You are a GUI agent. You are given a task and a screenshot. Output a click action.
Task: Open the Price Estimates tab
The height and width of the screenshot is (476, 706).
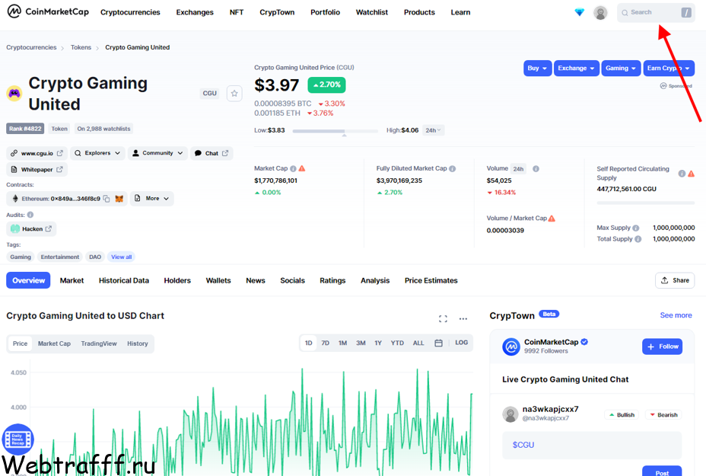[431, 280]
